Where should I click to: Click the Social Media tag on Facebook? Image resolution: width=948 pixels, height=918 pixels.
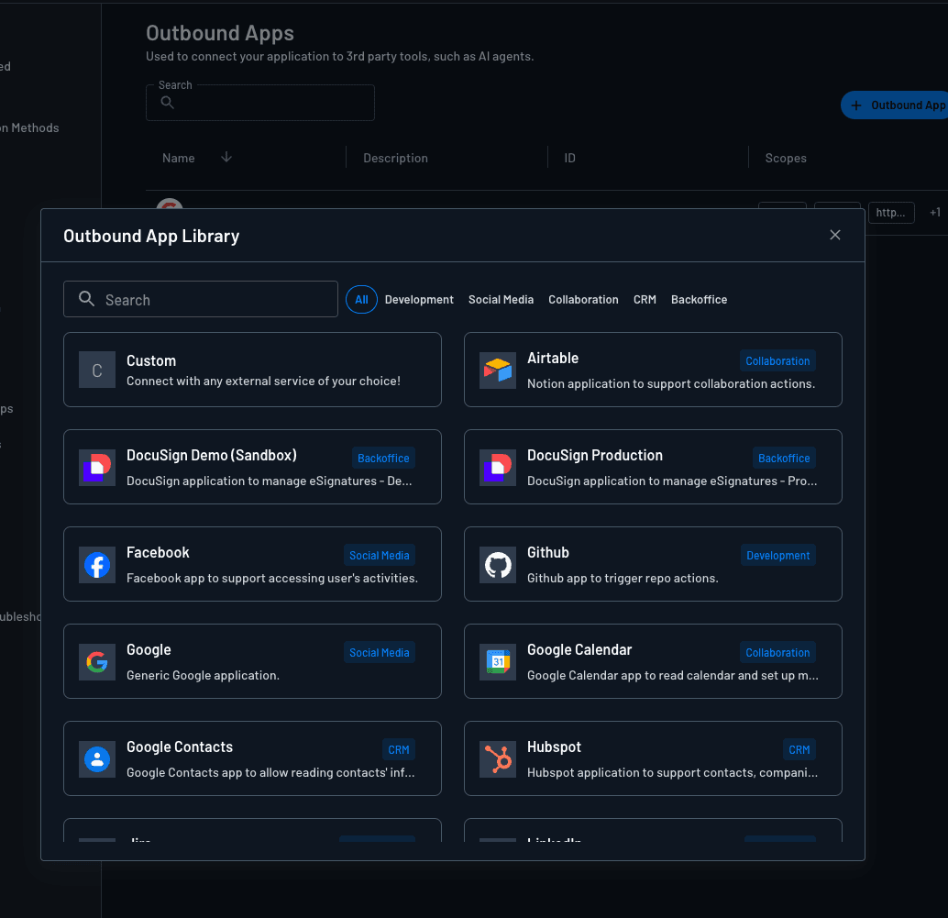[379, 556]
